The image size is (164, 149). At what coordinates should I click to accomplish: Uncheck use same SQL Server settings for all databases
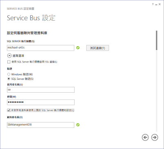[x=9, y=110]
